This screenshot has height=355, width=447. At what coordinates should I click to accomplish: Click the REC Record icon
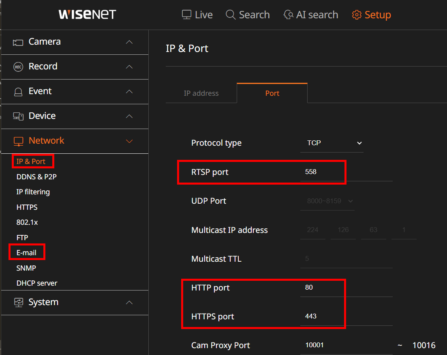click(x=18, y=67)
